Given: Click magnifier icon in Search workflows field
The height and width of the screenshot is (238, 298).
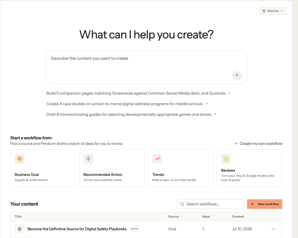Looking at the screenshot, I should pyautogui.click(x=182, y=204).
